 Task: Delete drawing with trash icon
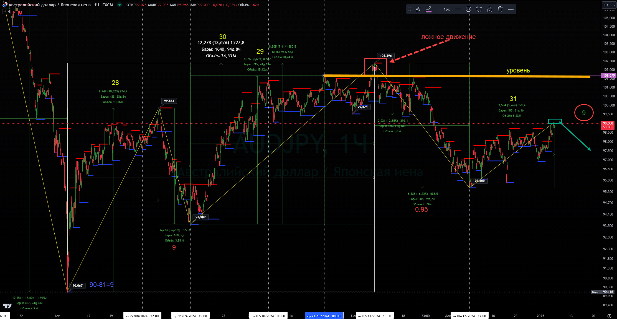point(500,9)
